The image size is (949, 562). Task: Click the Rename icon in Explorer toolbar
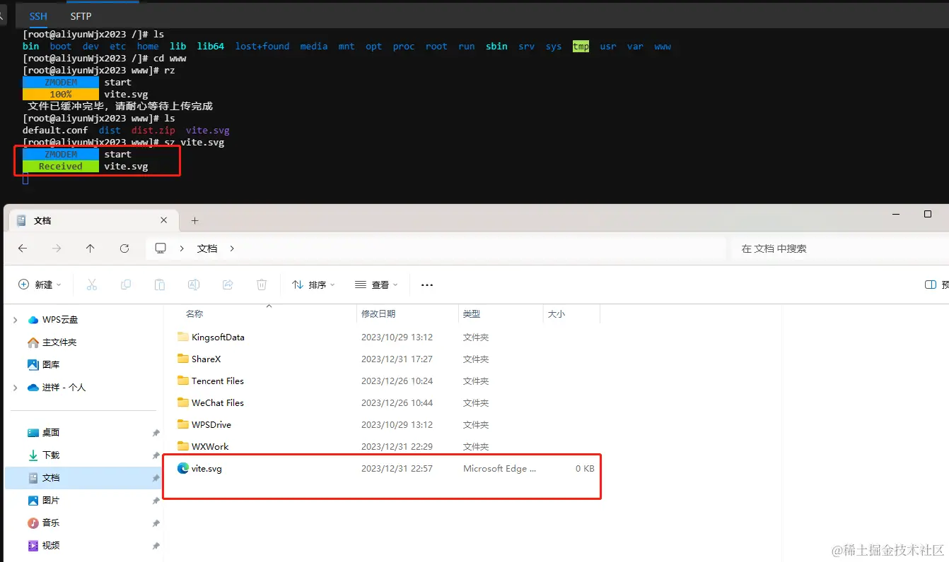[194, 285]
